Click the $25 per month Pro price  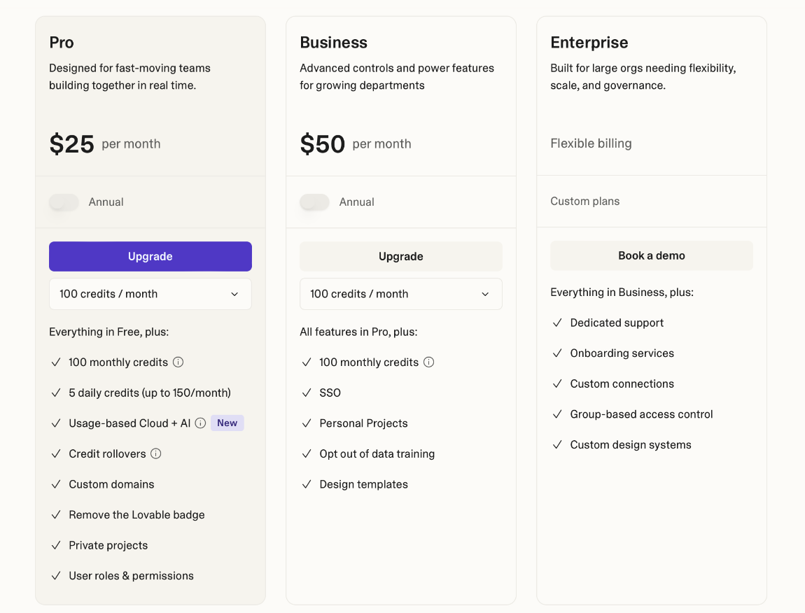pyautogui.click(x=72, y=144)
